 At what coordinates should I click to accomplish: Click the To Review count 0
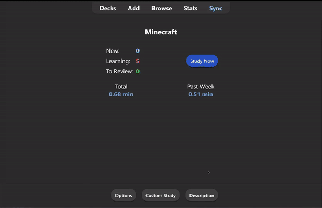pos(137,71)
